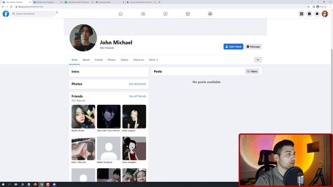
Task: Open Maiko Toshiyuki's default avatar thumbnail
Action: tap(109, 149)
